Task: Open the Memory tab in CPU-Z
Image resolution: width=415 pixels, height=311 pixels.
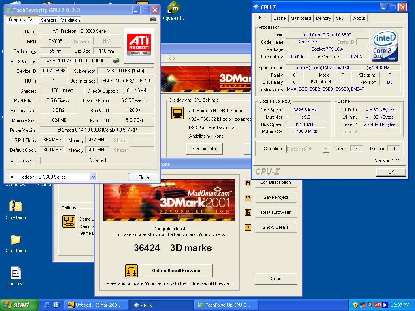Action: [x=323, y=18]
